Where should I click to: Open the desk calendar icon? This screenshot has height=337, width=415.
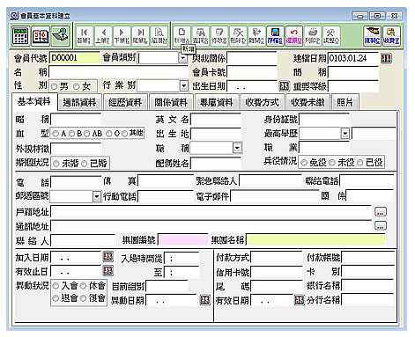(40, 36)
